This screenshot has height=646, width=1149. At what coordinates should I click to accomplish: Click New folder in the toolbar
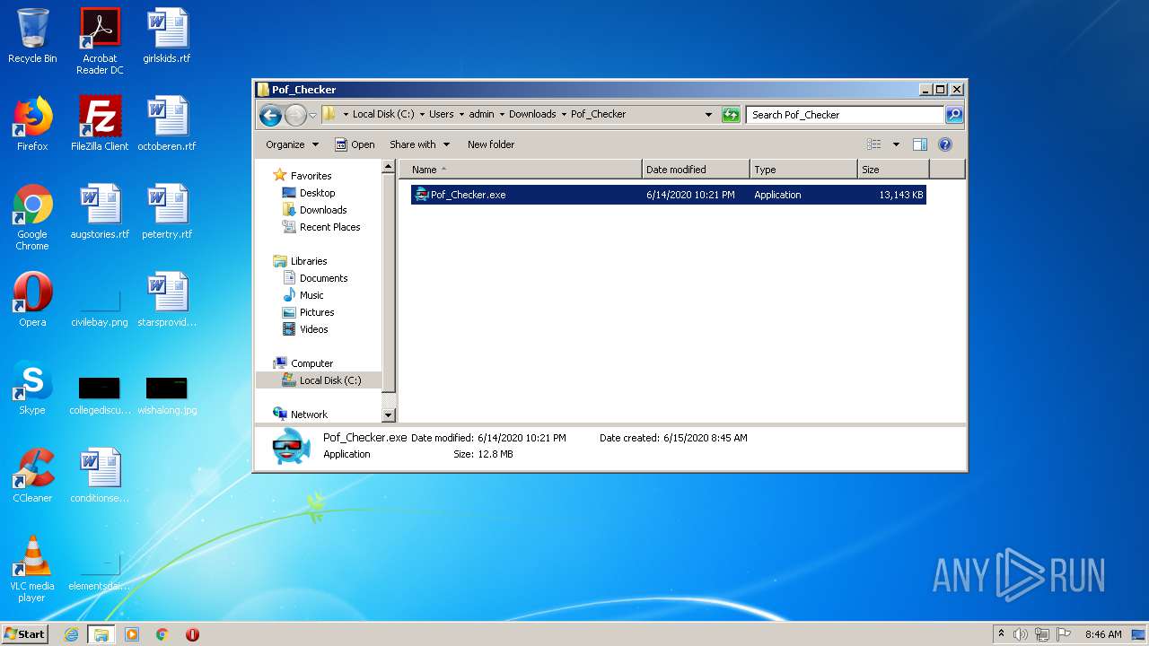[x=491, y=144]
